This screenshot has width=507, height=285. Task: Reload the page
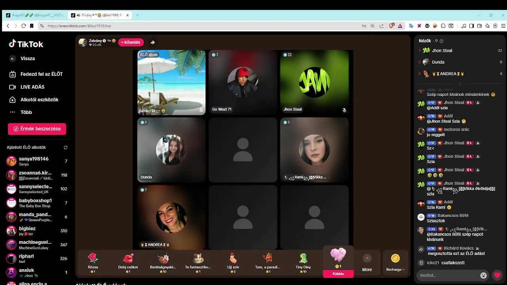24,26
